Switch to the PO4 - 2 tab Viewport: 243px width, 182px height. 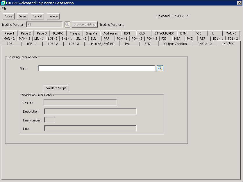[x=137, y=39]
